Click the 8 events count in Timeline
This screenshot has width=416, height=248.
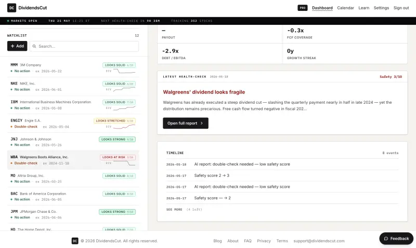[x=390, y=153]
